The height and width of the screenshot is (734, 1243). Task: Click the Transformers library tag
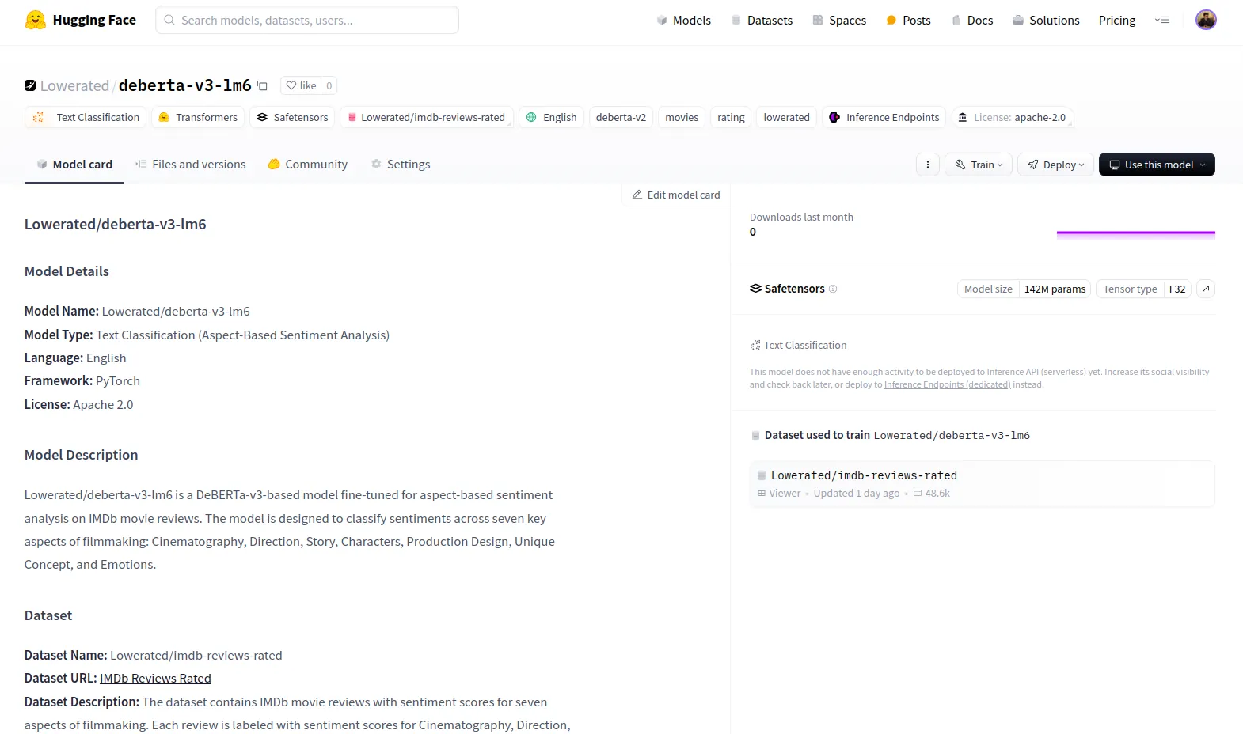tap(198, 117)
